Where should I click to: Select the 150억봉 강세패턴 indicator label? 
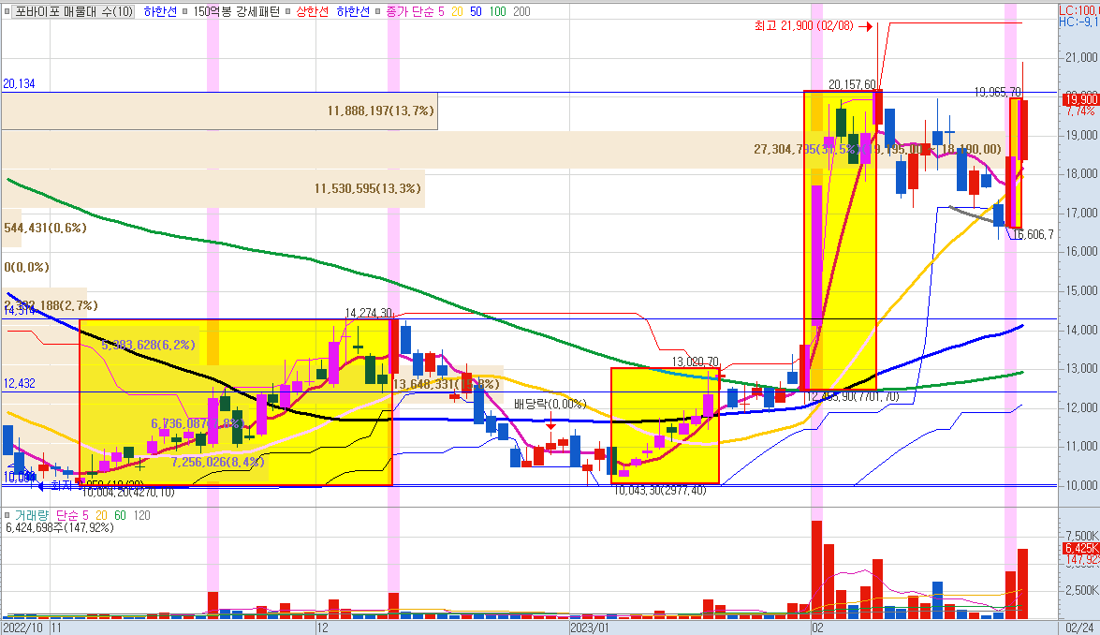click(x=236, y=11)
